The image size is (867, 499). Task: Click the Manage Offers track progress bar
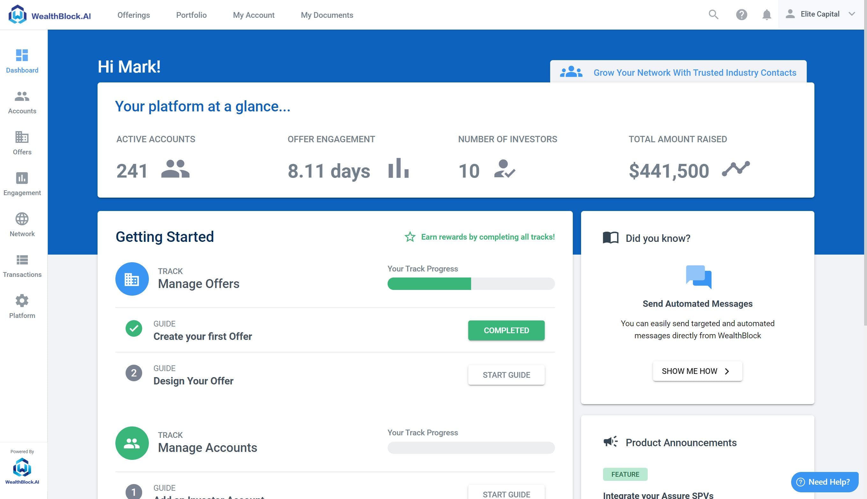(470, 284)
